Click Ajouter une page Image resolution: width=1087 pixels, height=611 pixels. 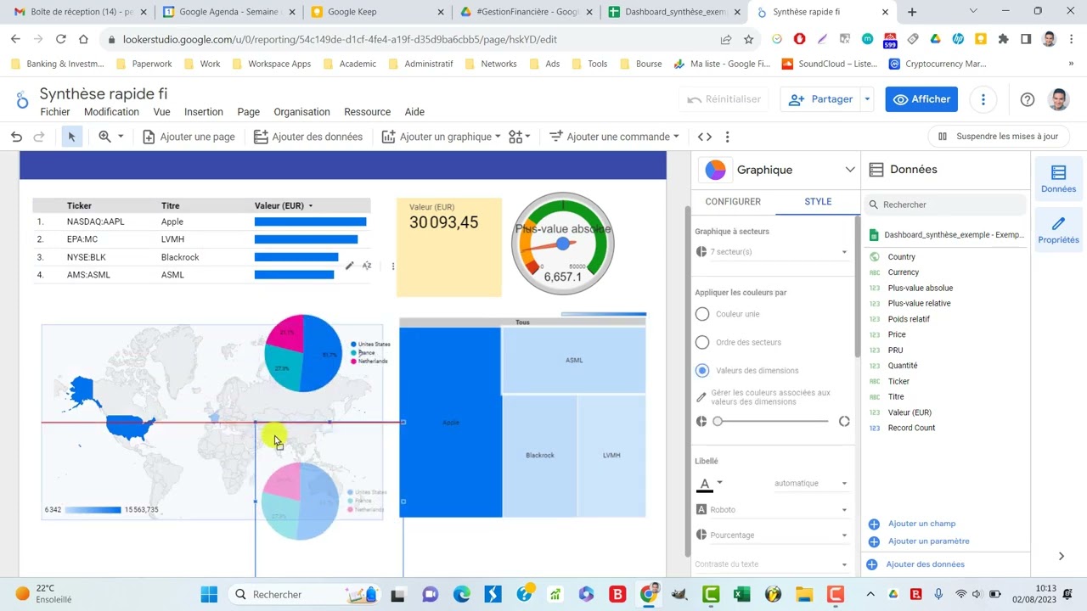tap(189, 137)
